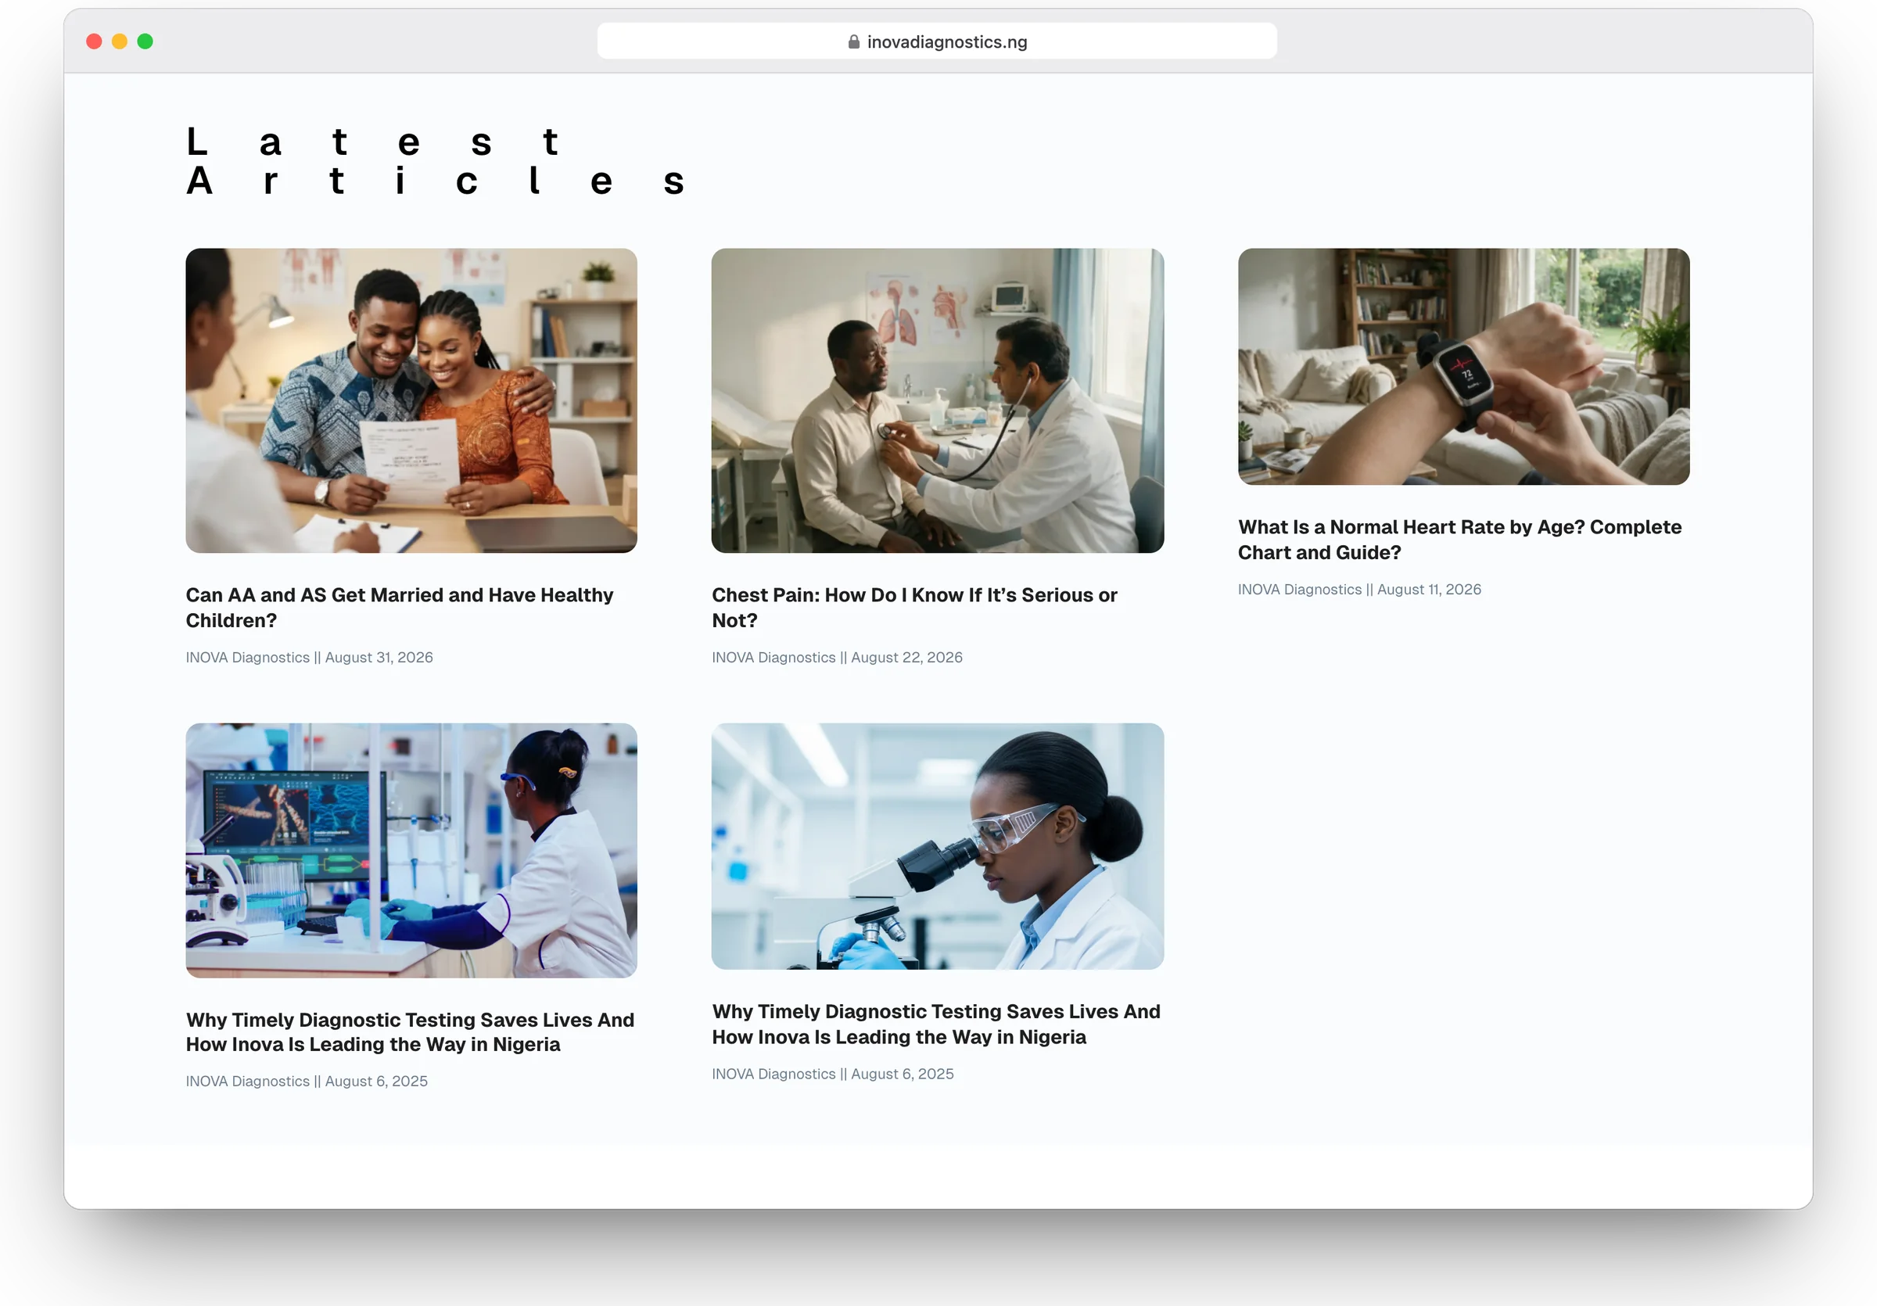Open the 'Why Timely Diagnostic Testing' title under the computer lab image
The image size is (1877, 1306).
point(410,1032)
